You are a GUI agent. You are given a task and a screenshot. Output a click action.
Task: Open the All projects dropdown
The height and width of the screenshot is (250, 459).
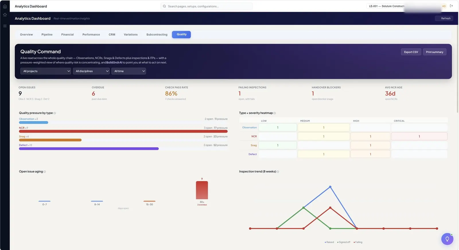coord(46,71)
